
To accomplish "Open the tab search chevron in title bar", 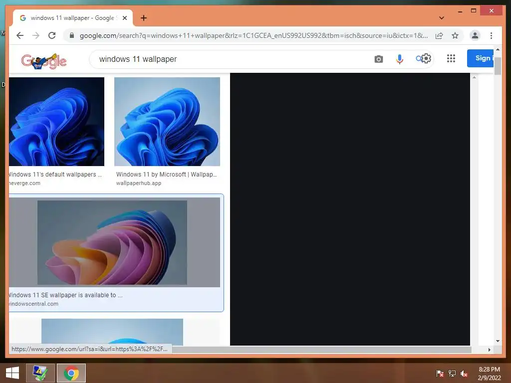I will pyautogui.click(x=441, y=18).
